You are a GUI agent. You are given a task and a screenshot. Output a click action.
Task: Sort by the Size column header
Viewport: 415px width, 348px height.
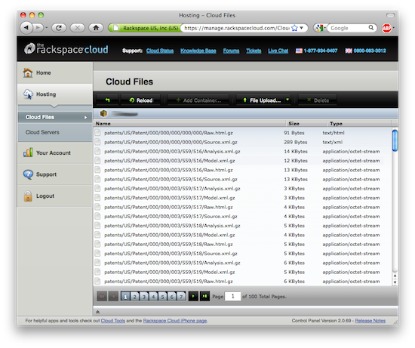pos(306,123)
